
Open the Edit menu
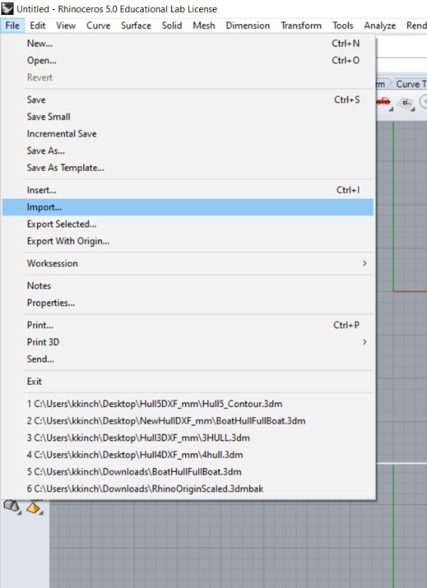38,26
